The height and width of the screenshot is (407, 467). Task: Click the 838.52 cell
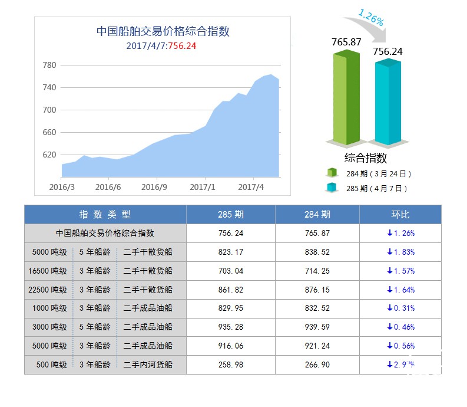pos(317,252)
